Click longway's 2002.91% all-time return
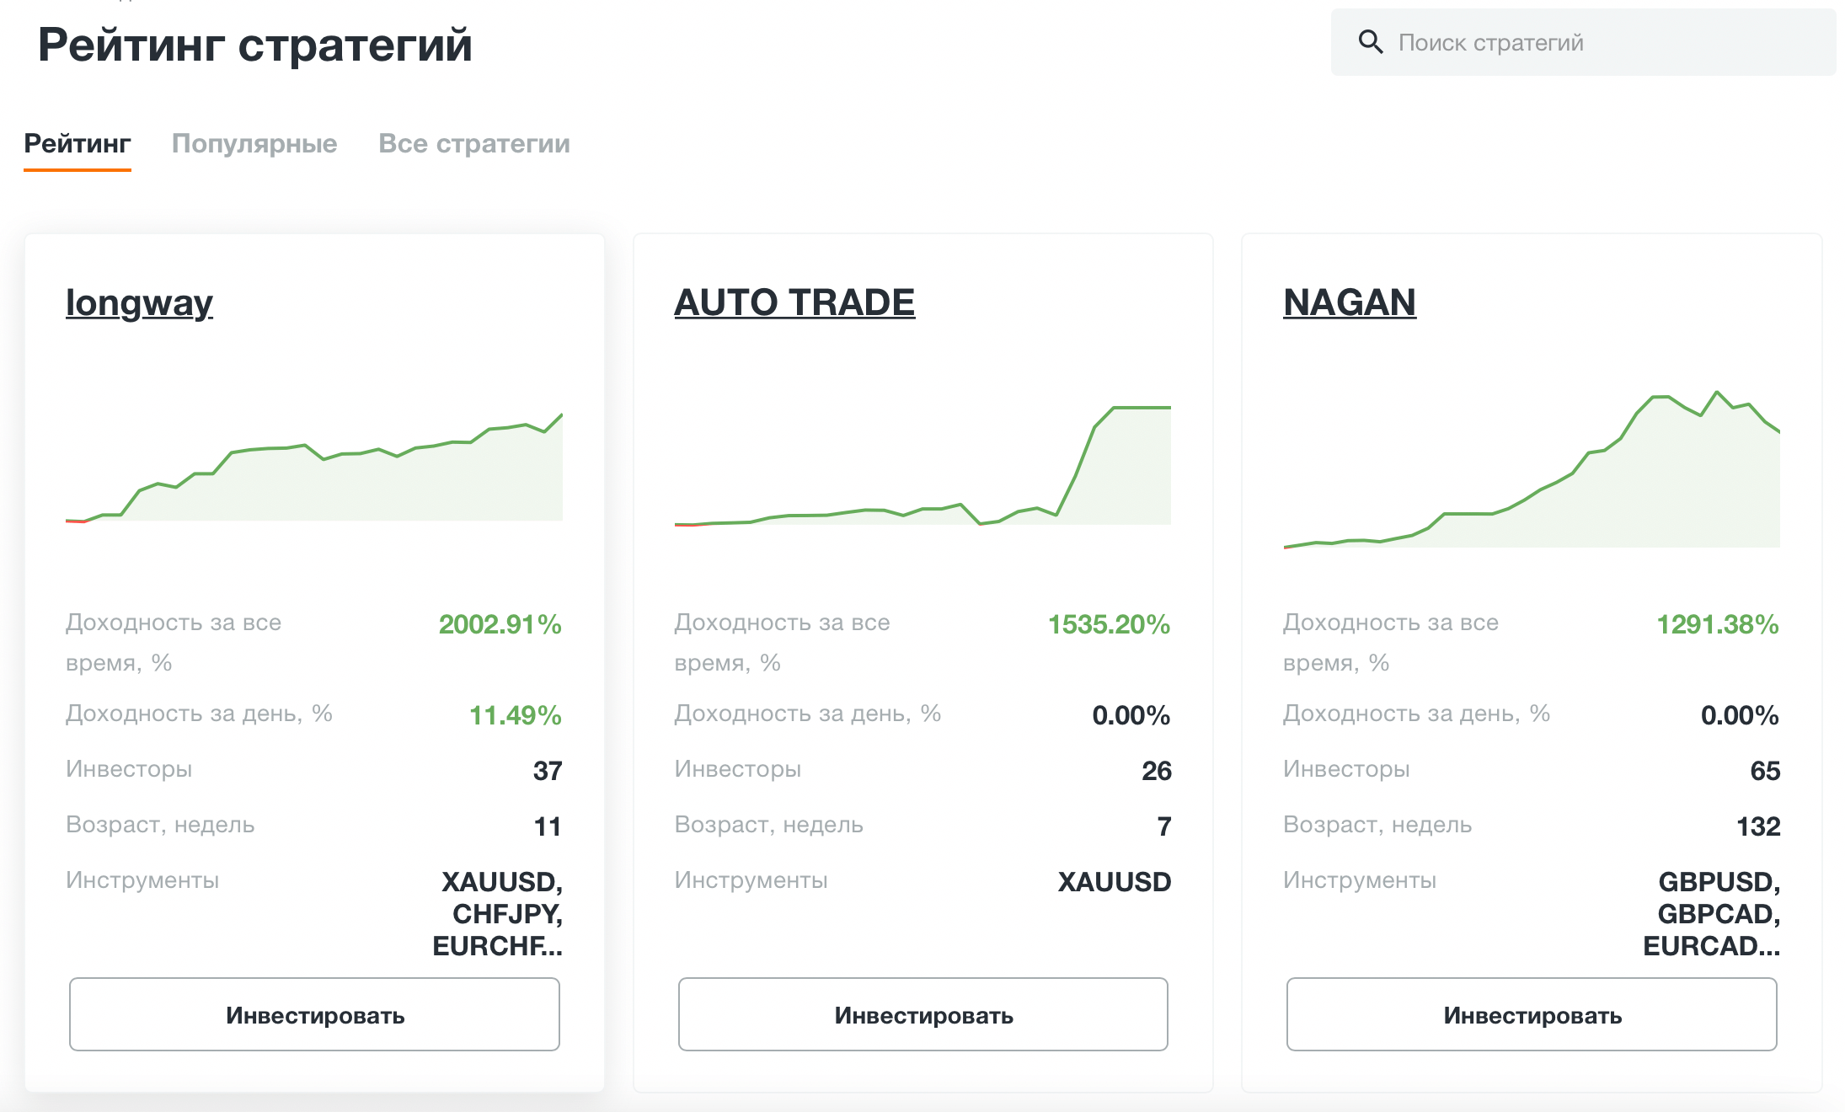The image size is (1845, 1112). [500, 624]
